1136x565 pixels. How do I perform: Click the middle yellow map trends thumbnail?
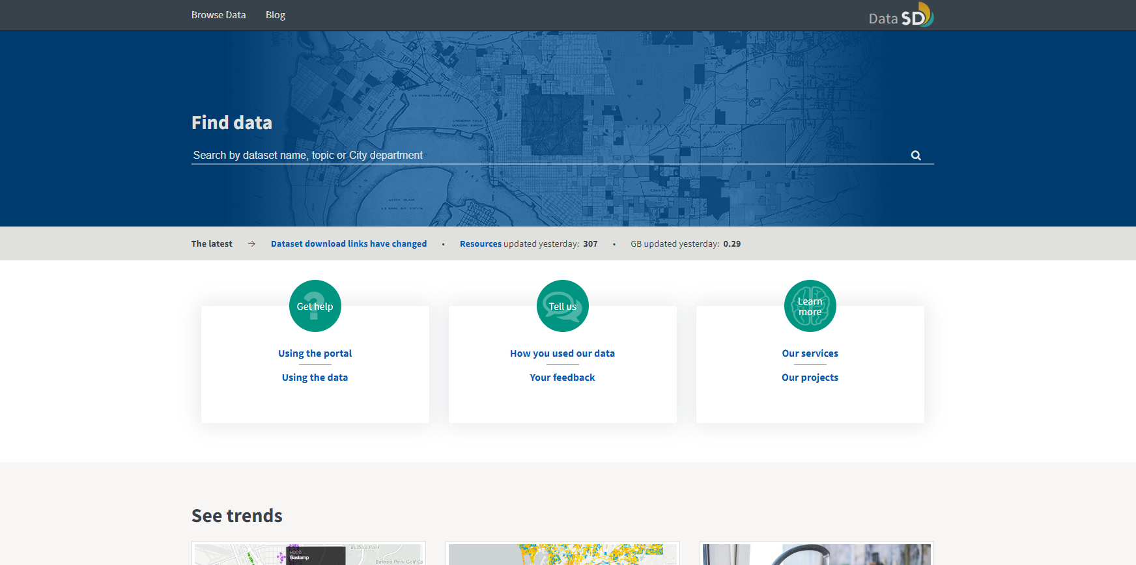pyautogui.click(x=562, y=554)
